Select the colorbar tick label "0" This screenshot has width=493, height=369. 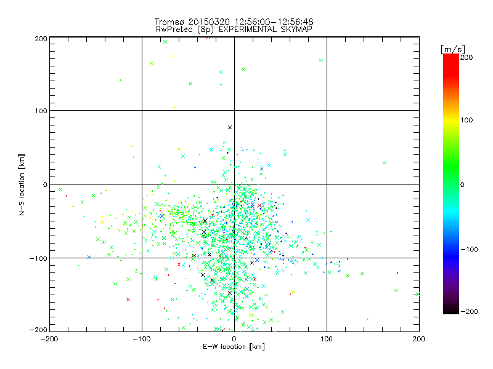tap(462, 184)
